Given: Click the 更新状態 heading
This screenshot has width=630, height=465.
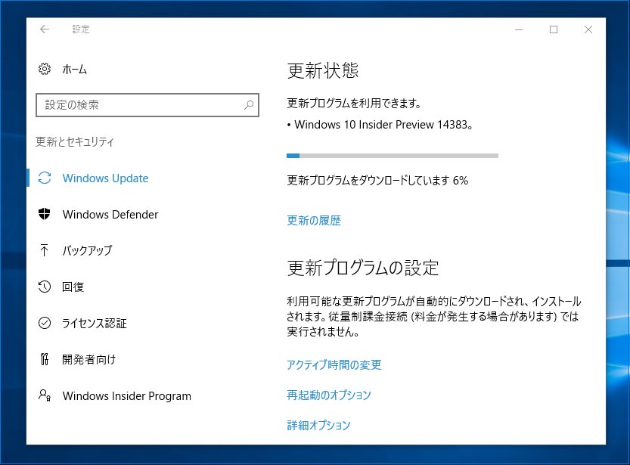Looking at the screenshot, I should [323, 70].
